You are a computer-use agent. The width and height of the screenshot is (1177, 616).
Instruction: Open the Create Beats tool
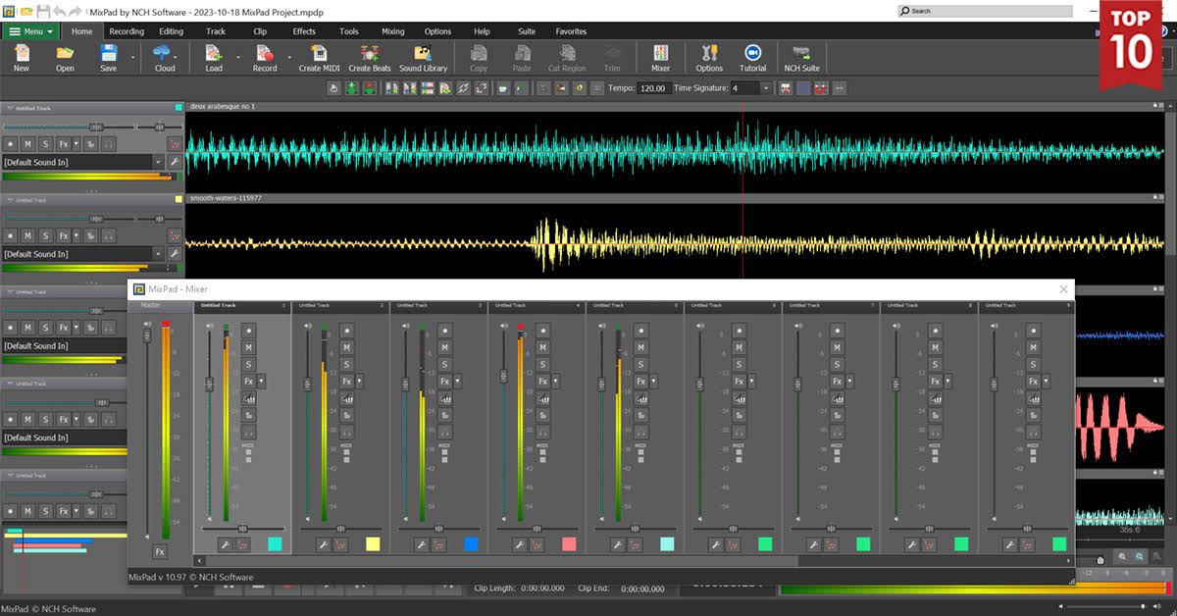tap(370, 58)
